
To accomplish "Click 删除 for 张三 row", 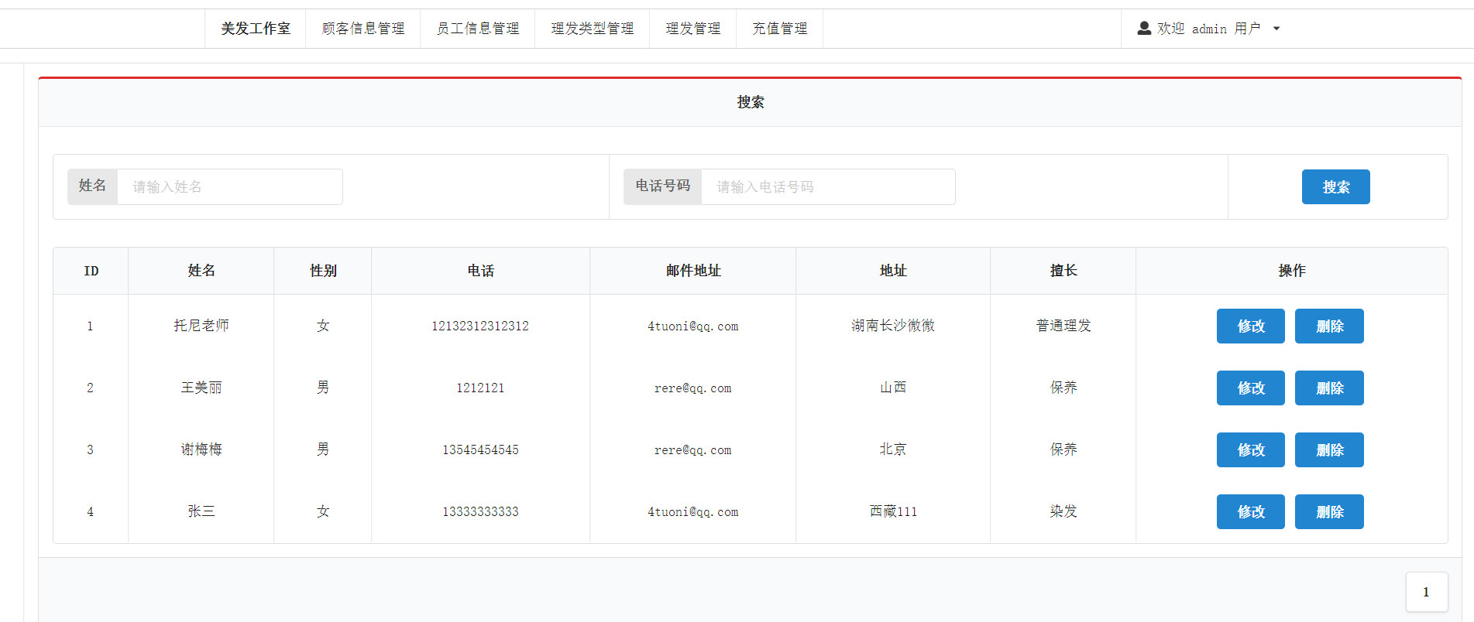I will tap(1329, 511).
